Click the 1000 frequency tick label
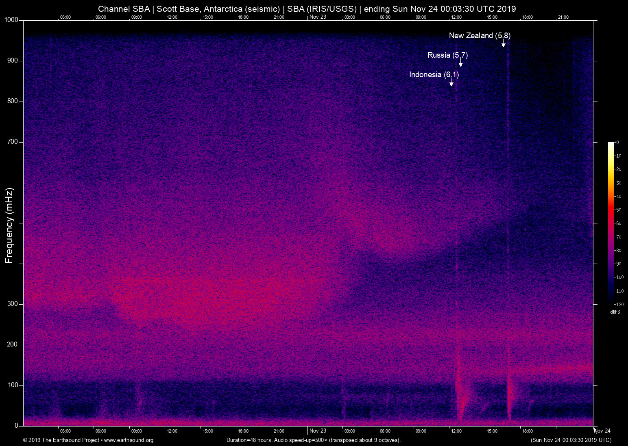Image resolution: width=628 pixels, height=446 pixels. [11, 20]
